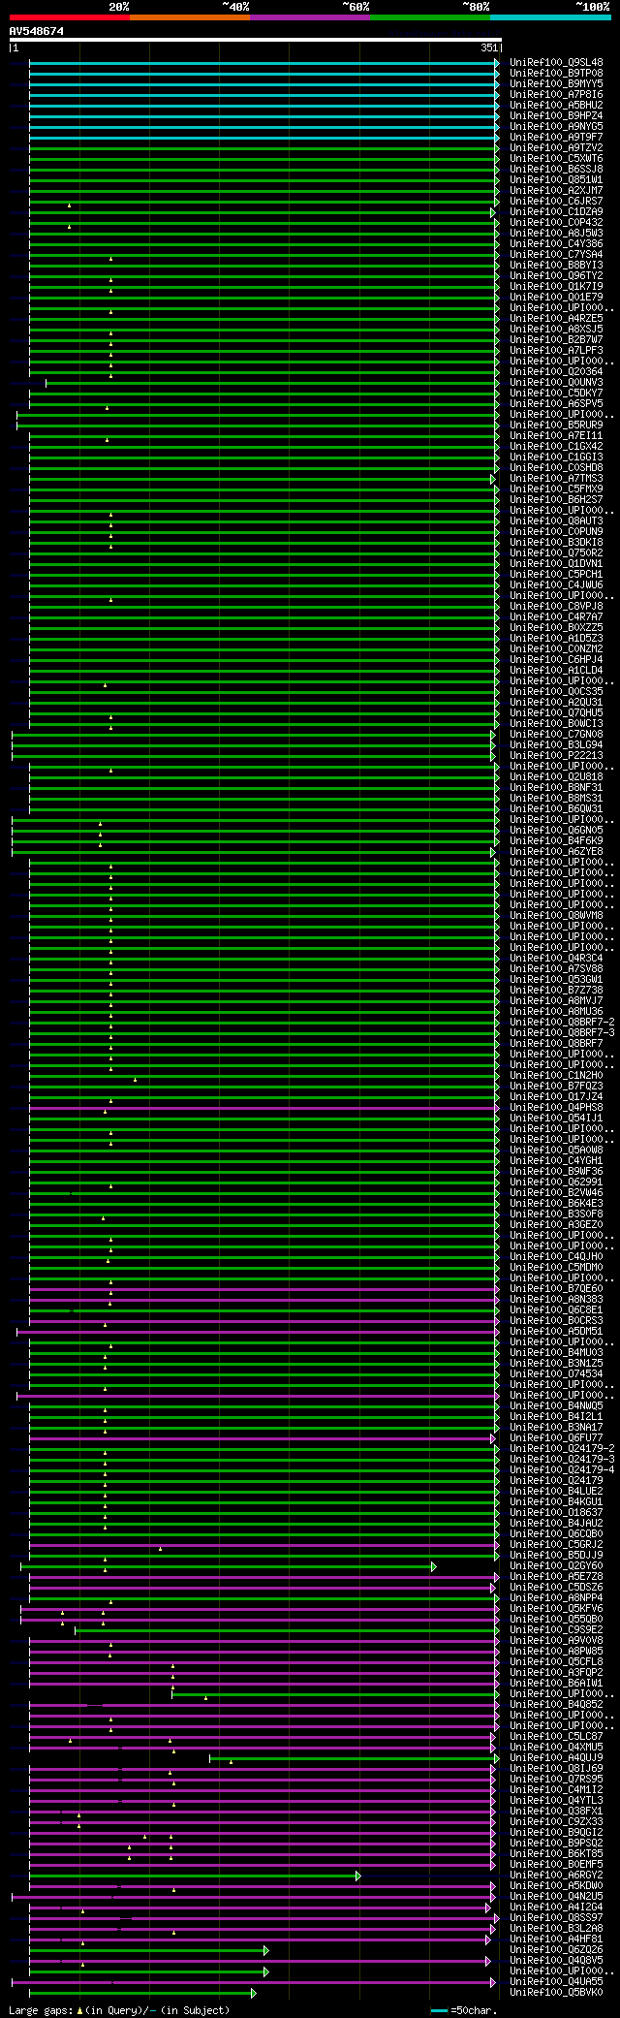Open hit UniRef100_Q5BVK0
Image resolution: width=620 pixels, height=2018 pixels.
coord(556,1993)
